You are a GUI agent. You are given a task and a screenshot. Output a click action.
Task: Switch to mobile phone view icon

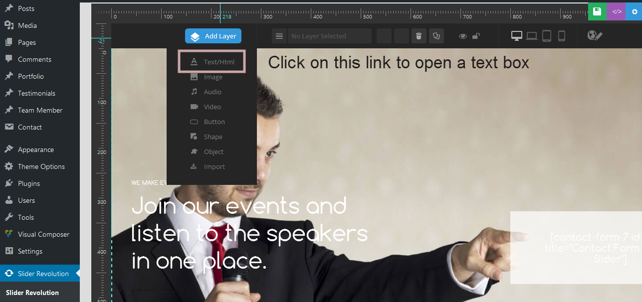(x=561, y=36)
